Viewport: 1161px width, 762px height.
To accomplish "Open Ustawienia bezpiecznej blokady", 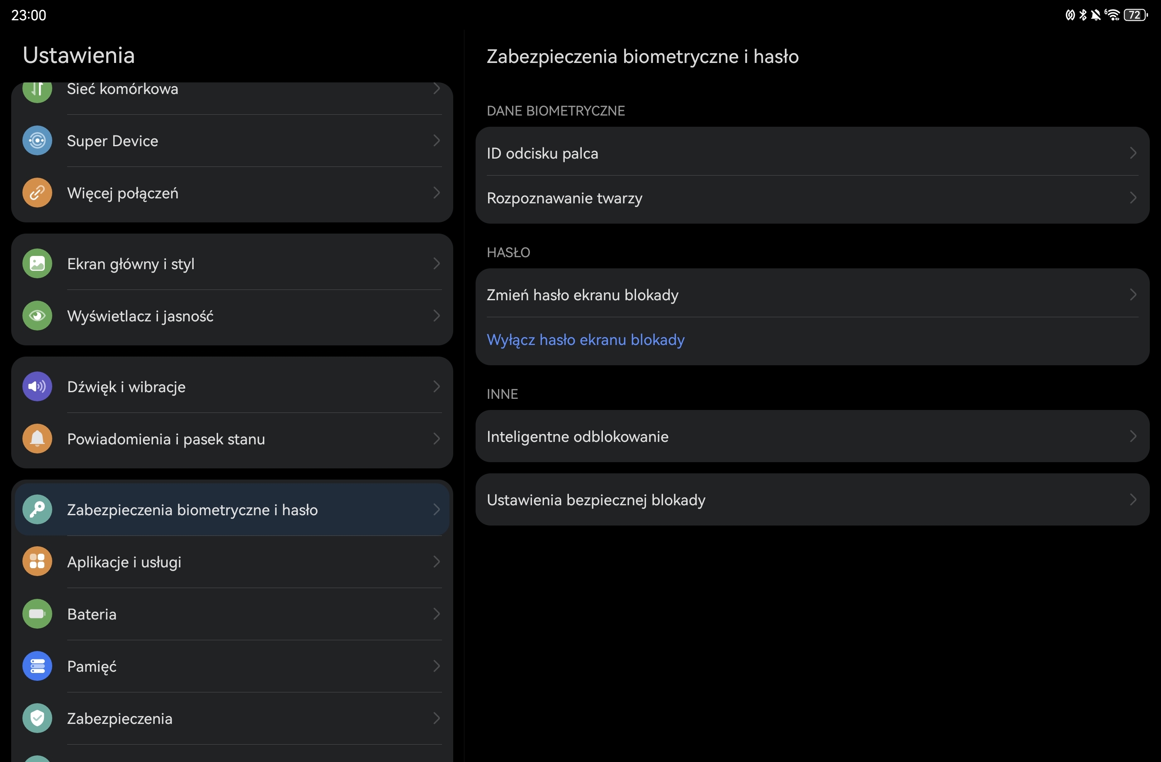I will pos(812,499).
